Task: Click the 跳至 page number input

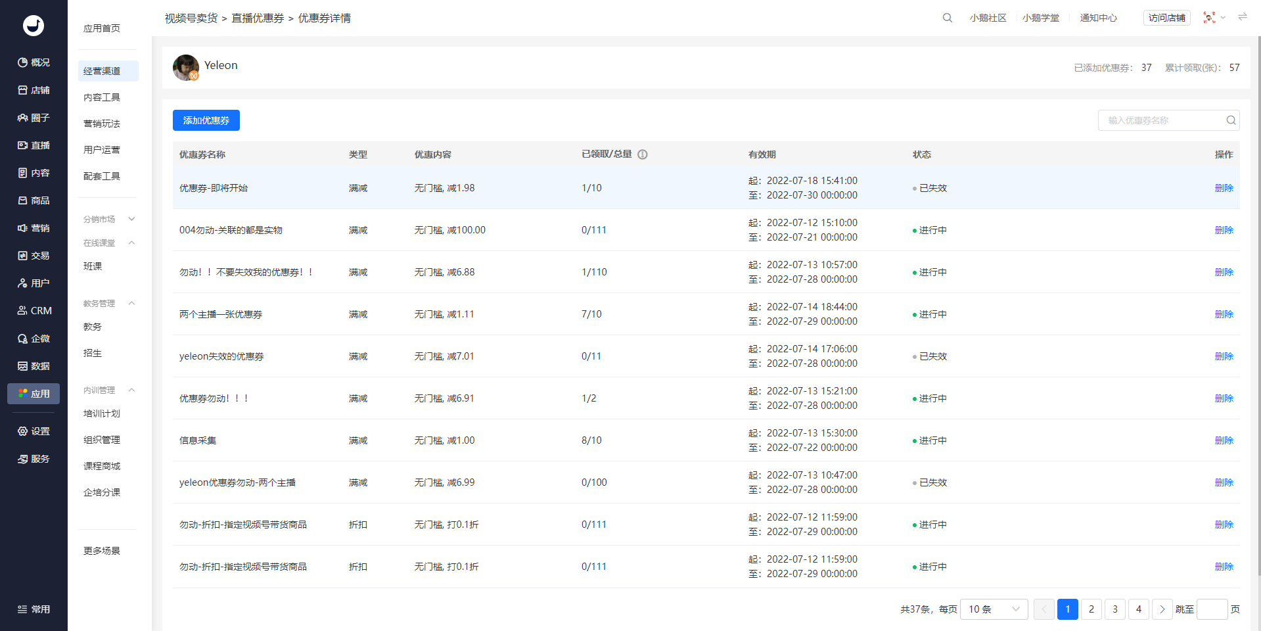Action: coord(1212,609)
